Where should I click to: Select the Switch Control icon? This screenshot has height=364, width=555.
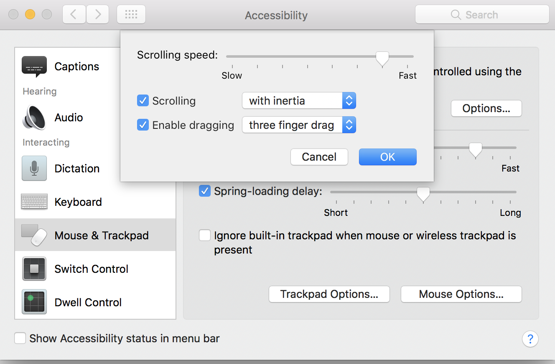[34, 269]
